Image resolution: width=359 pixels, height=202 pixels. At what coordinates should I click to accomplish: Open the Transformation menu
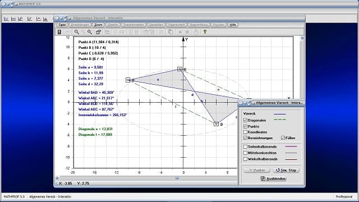134,25
